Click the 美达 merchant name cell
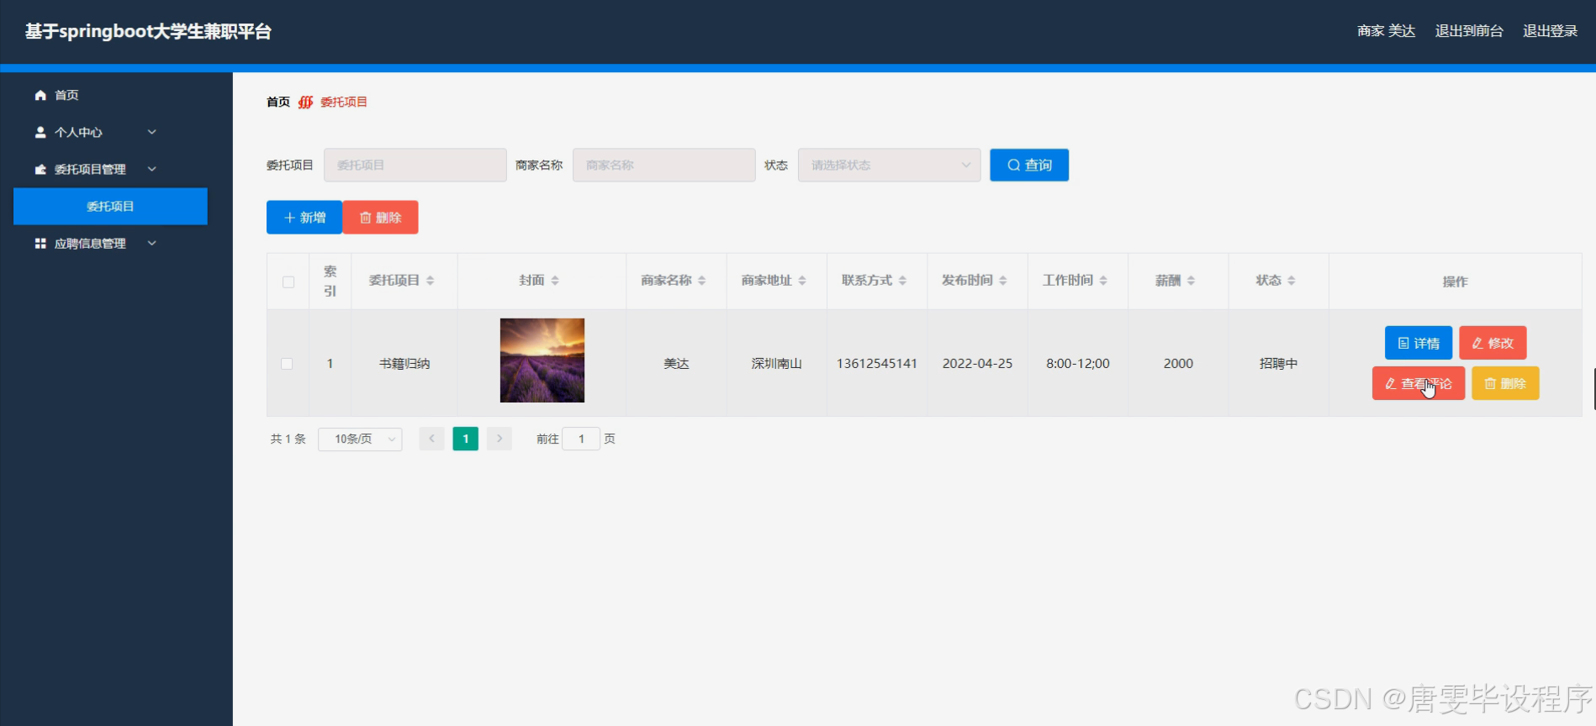1596x726 pixels. coord(676,364)
